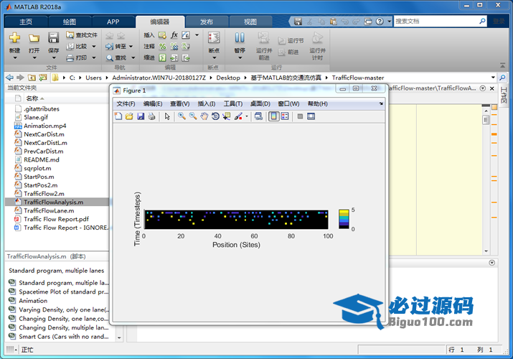Toggle Figure 1 edit plot arrow tool

pos(167,116)
